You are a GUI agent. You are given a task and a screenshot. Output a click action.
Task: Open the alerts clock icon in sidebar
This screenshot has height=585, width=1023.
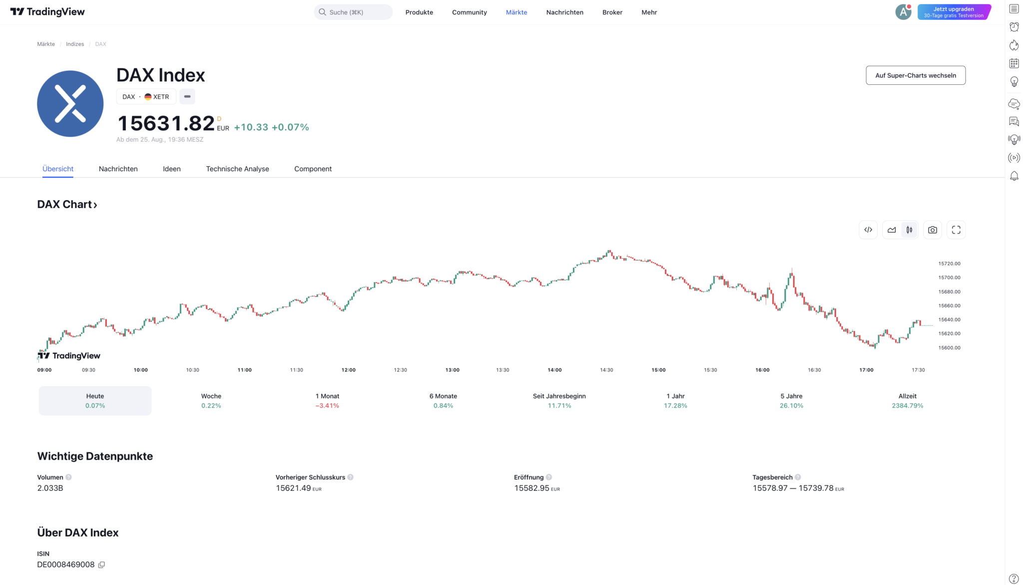click(1015, 26)
